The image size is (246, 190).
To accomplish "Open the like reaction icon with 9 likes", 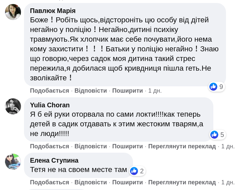I will (213, 87).
